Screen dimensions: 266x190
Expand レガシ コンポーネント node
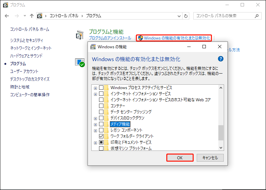pos(96,131)
